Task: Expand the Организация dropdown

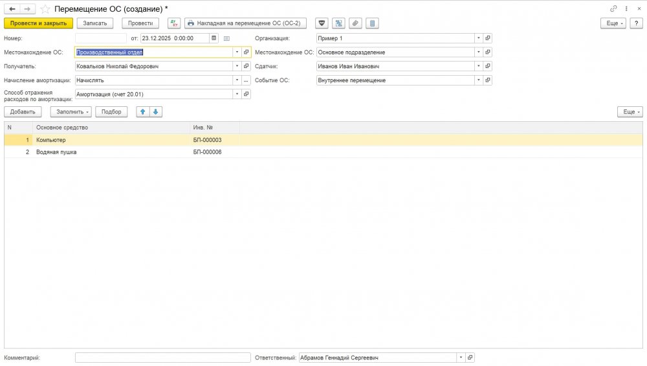Action: [478, 38]
